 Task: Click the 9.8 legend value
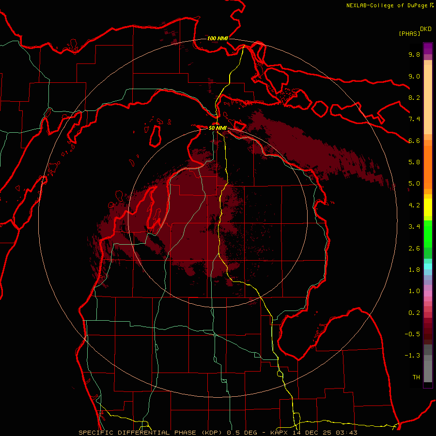pyautogui.click(x=414, y=54)
